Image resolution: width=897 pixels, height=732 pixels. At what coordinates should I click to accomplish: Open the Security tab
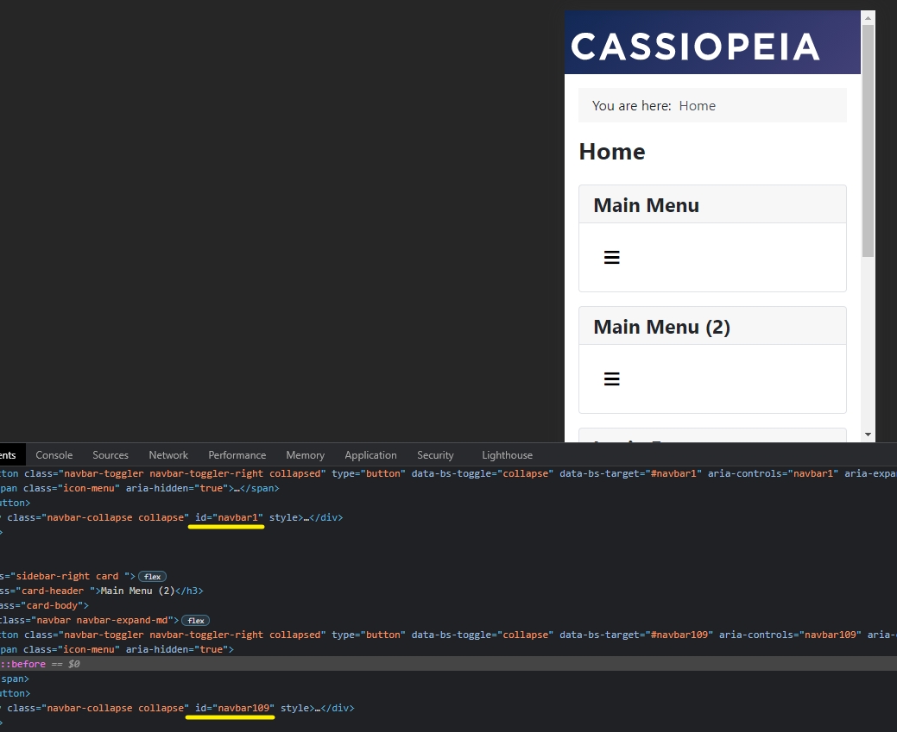(435, 455)
